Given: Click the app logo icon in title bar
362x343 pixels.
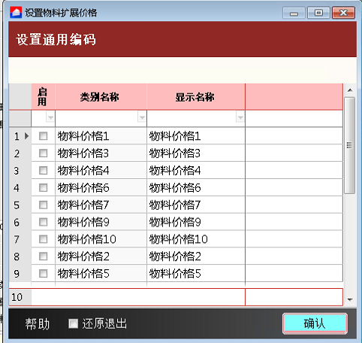Looking at the screenshot, I should 16,13.
